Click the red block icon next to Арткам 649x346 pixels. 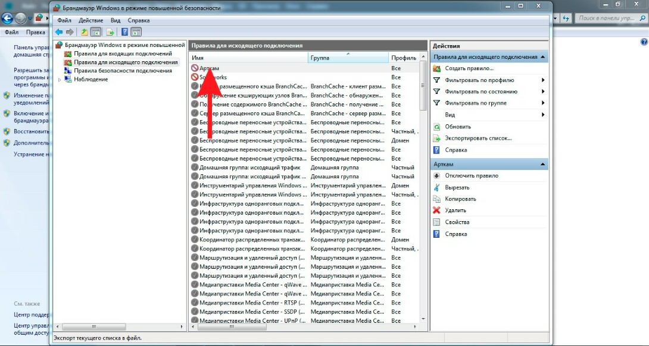point(195,68)
